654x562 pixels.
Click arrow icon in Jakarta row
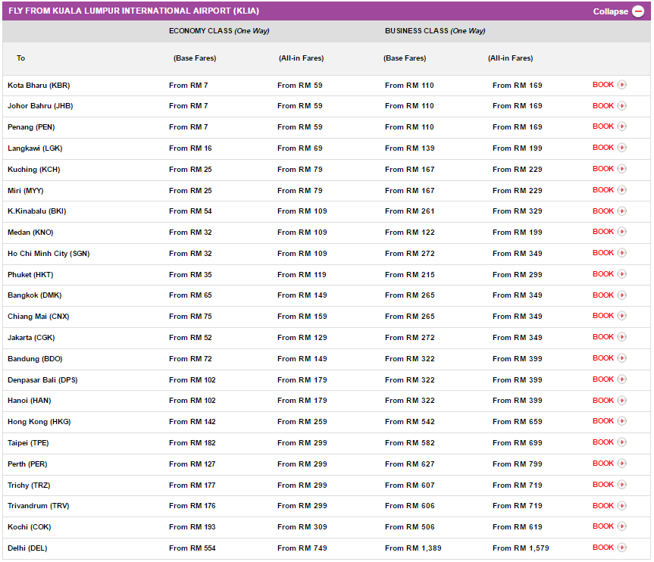coord(622,337)
